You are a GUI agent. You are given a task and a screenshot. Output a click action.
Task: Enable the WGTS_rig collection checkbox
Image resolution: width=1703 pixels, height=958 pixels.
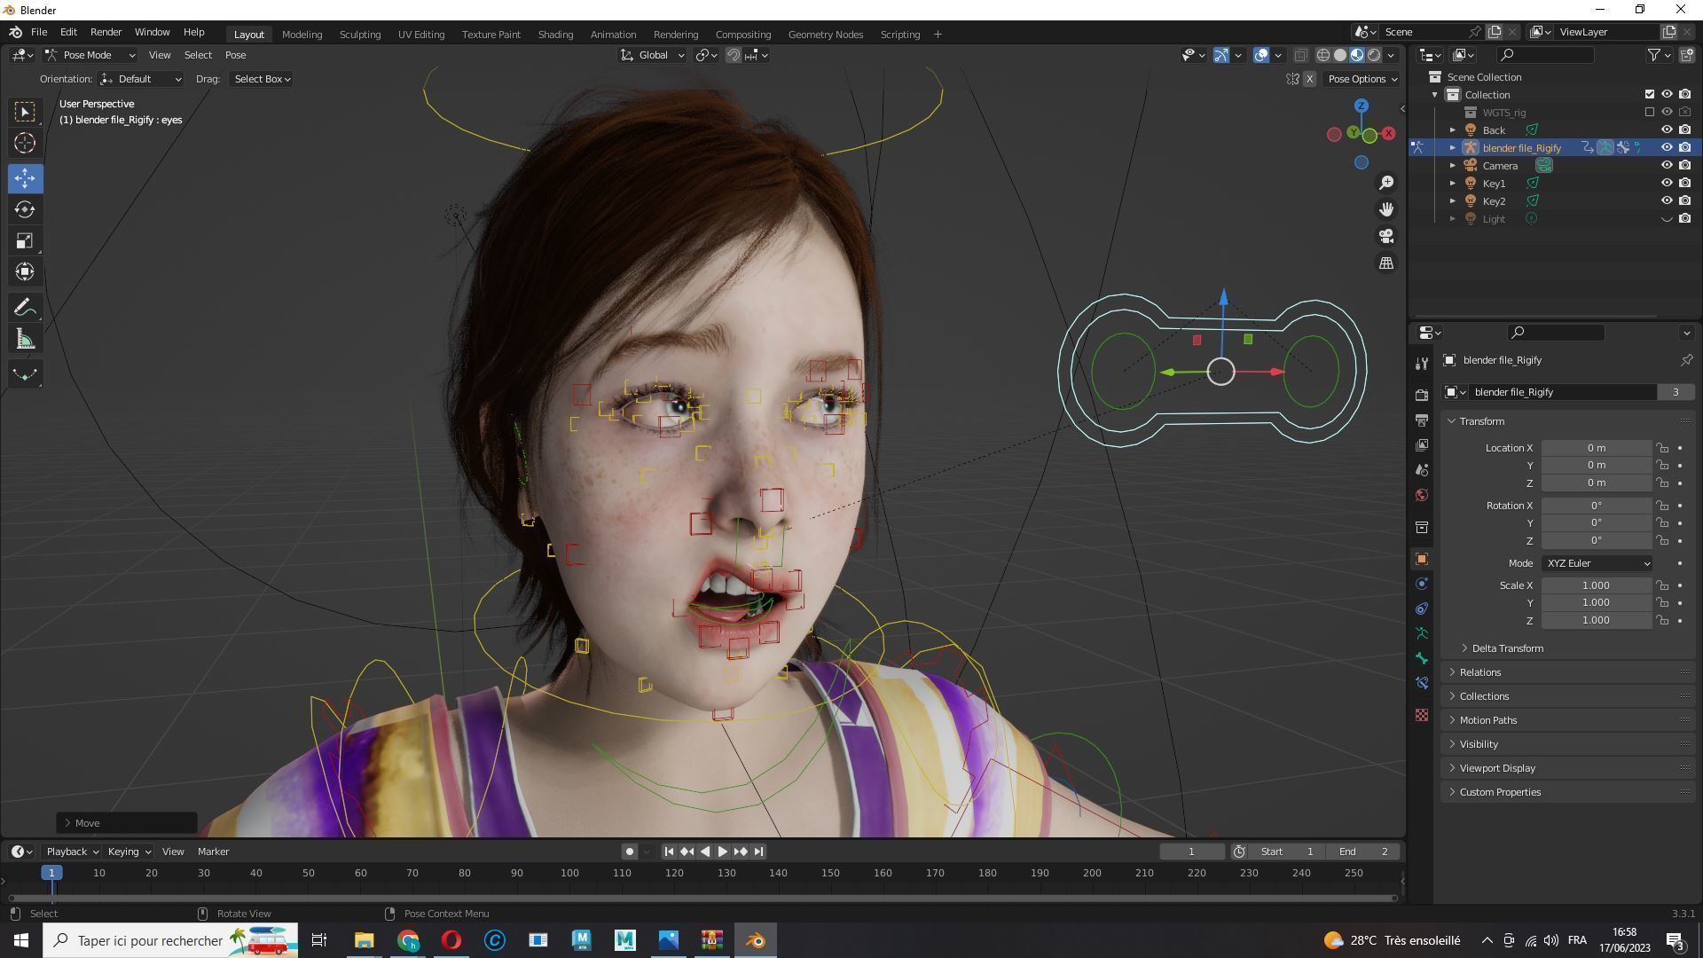tap(1650, 112)
